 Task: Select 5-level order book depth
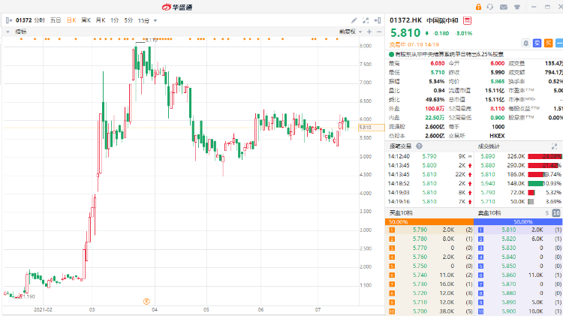[546, 213]
